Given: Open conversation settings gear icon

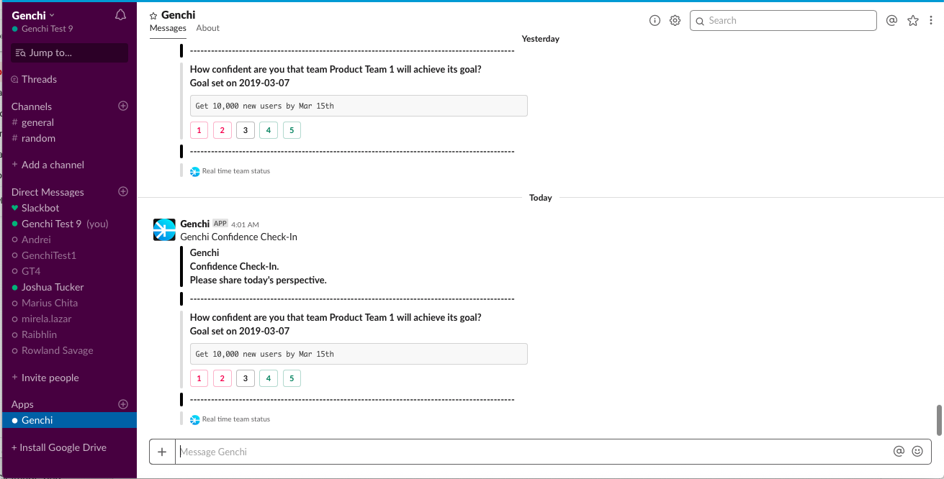Looking at the screenshot, I should pos(675,21).
